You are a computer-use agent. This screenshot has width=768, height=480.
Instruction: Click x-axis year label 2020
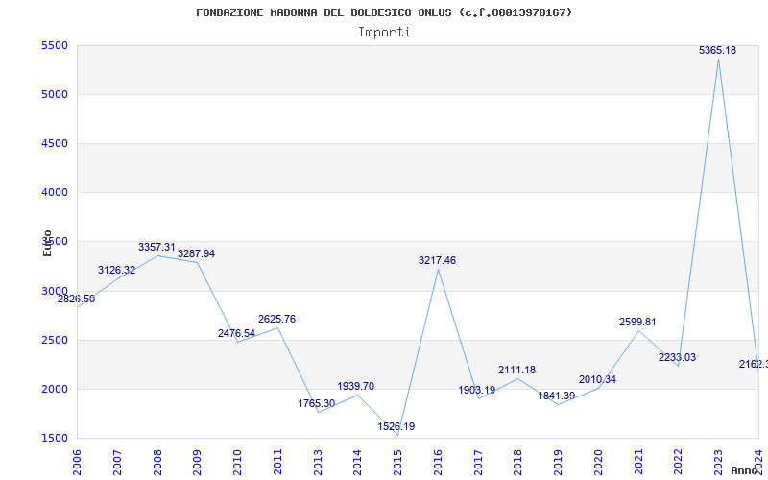[x=598, y=462]
